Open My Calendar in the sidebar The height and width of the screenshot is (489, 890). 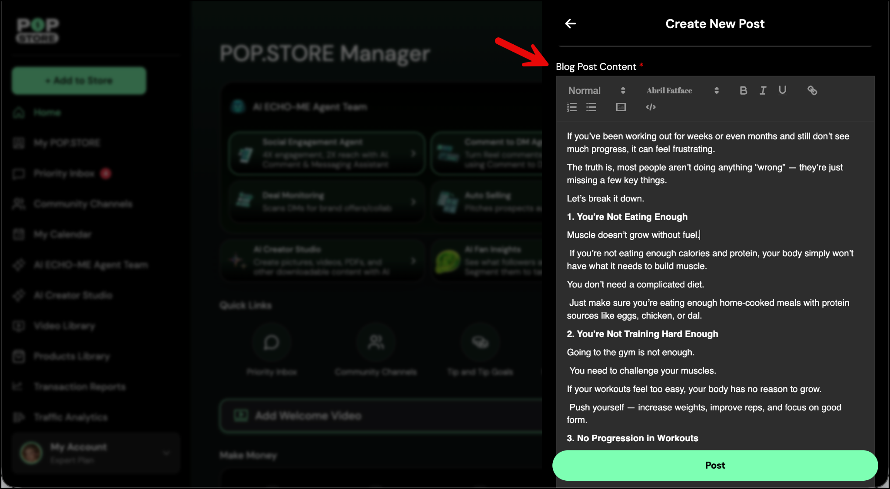click(x=62, y=235)
